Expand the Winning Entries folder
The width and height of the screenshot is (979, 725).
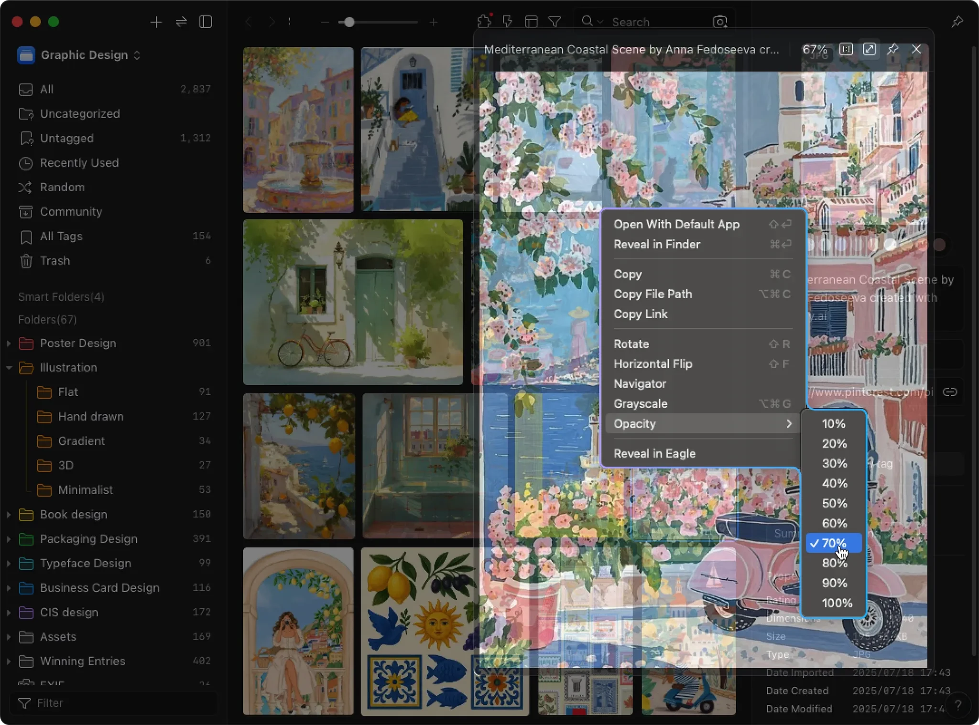tap(9, 661)
